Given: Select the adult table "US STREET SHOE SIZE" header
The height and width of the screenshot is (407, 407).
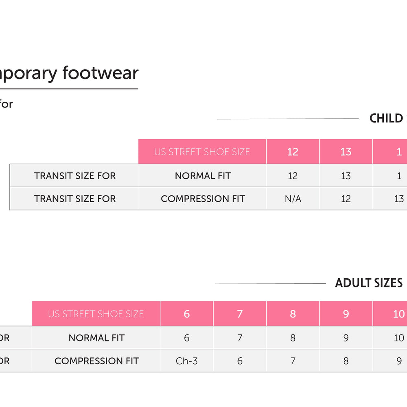Looking at the screenshot, I should click(x=96, y=314).
